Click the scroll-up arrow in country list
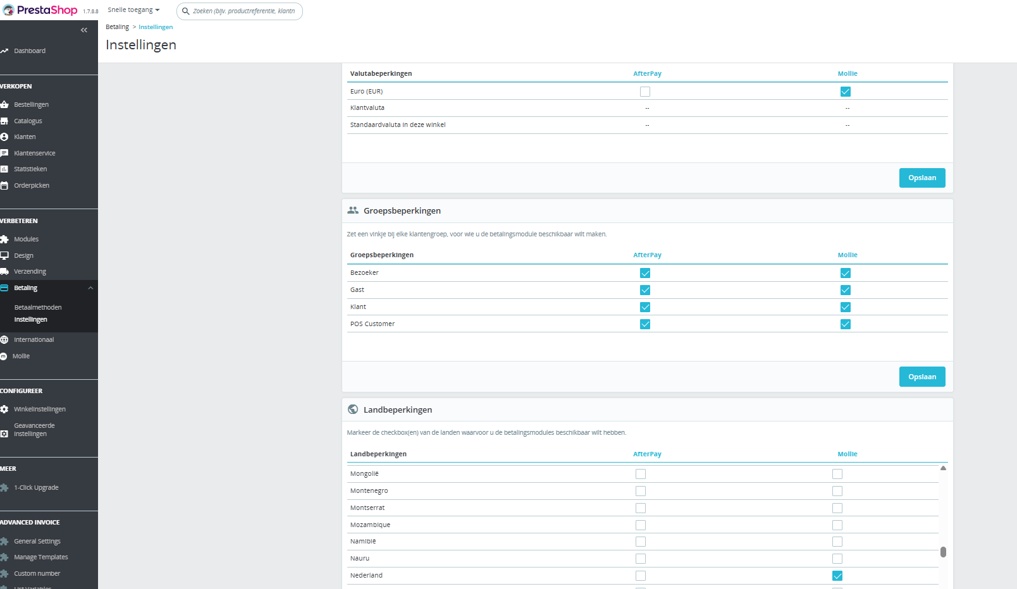 point(943,468)
